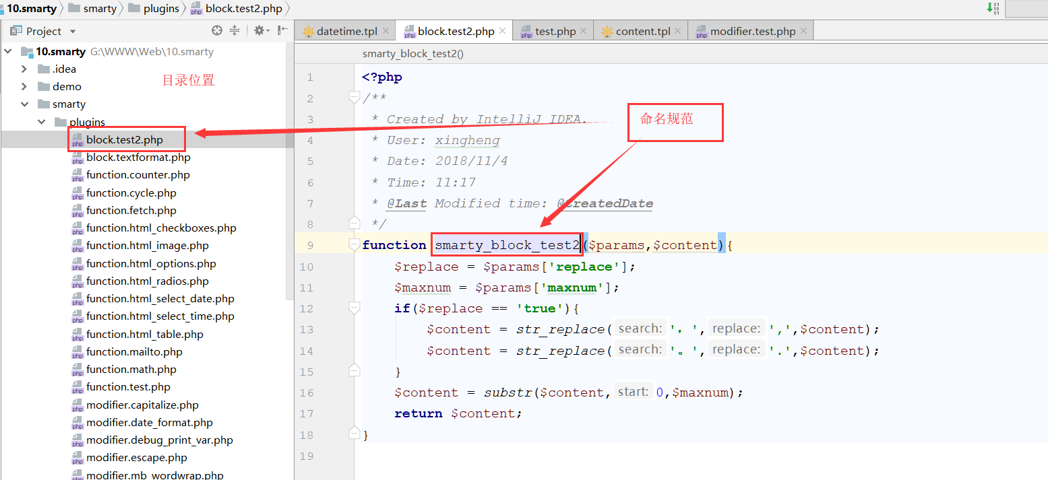1048x480 pixels.
Task: Switch to the datetime.tpl tab
Action: pos(346,31)
